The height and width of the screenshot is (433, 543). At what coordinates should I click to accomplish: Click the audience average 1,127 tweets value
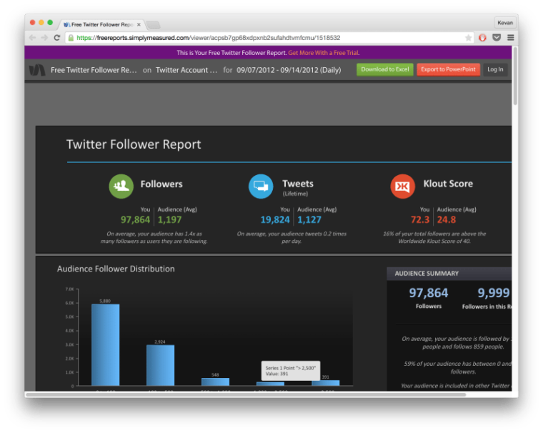(x=309, y=219)
